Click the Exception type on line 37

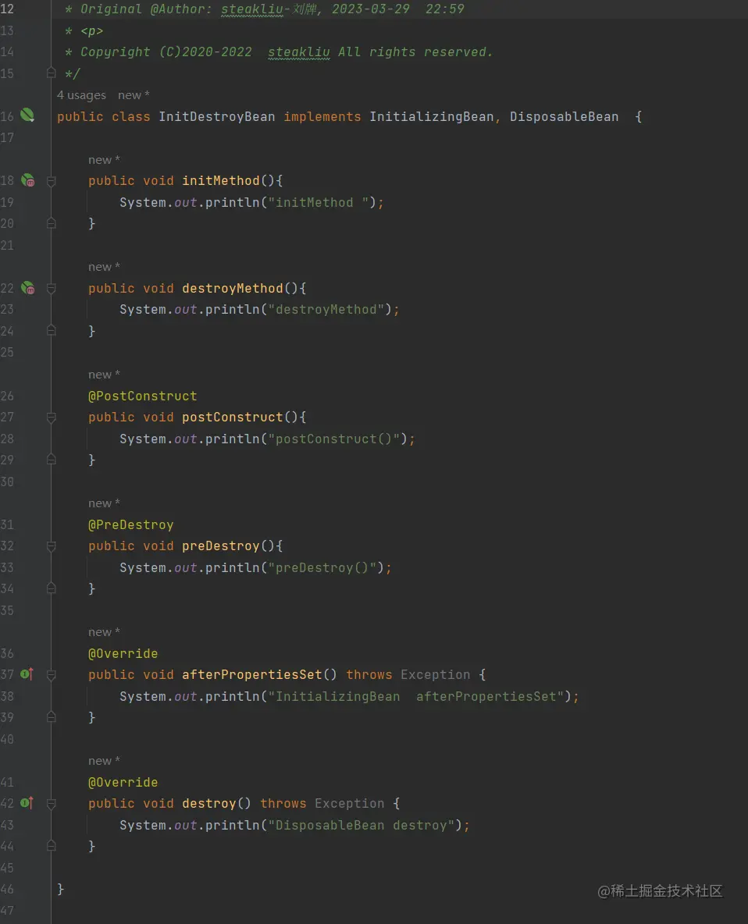pyautogui.click(x=436, y=675)
